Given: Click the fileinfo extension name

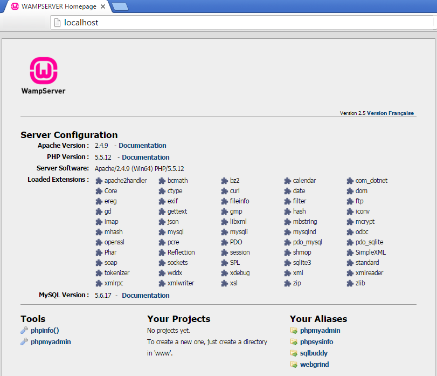Looking at the screenshot, I should [x=239, y=201].
